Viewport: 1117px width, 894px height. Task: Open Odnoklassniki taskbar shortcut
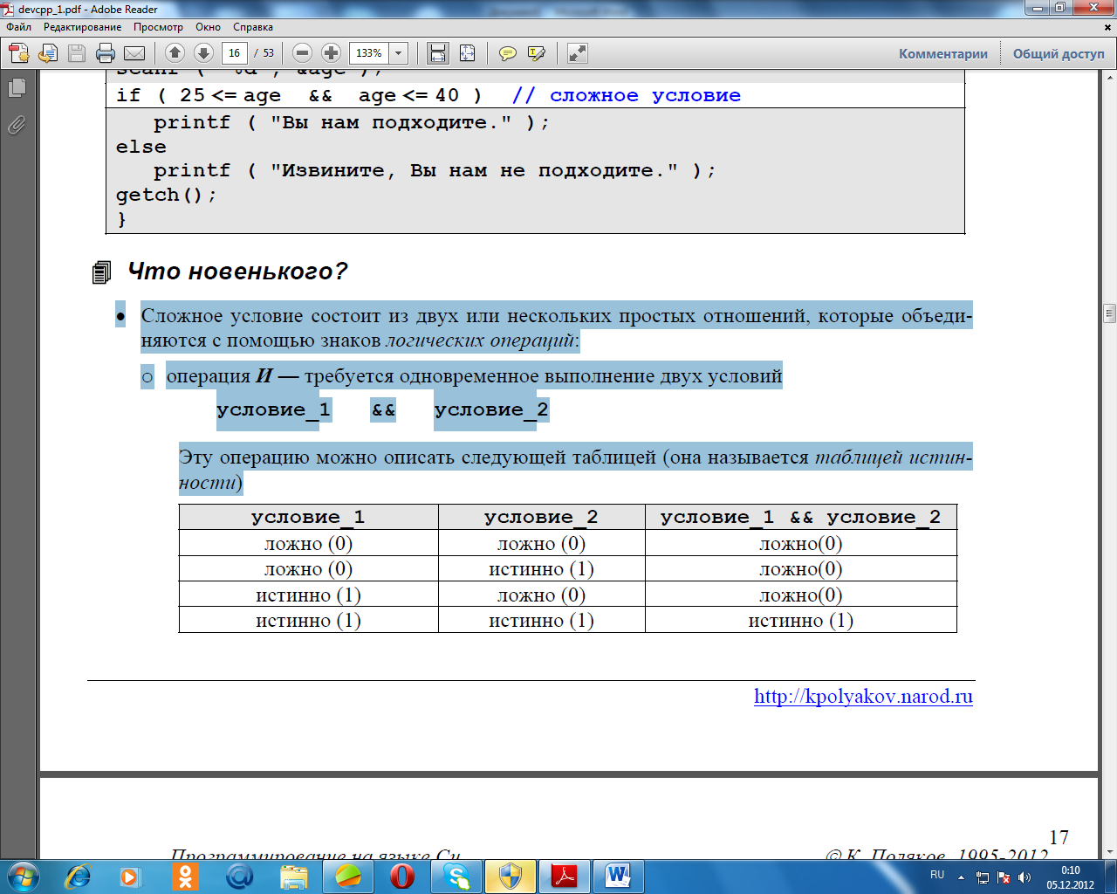(x=186, y=876)
